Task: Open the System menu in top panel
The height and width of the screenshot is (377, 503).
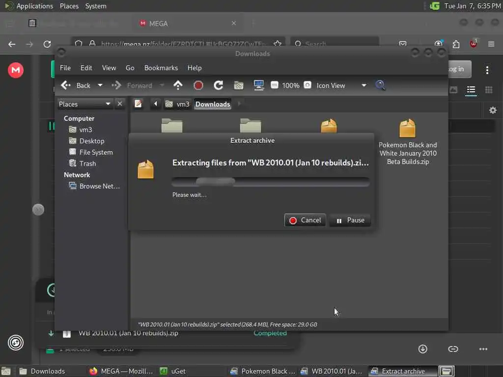Action: (x=96, y=6)
